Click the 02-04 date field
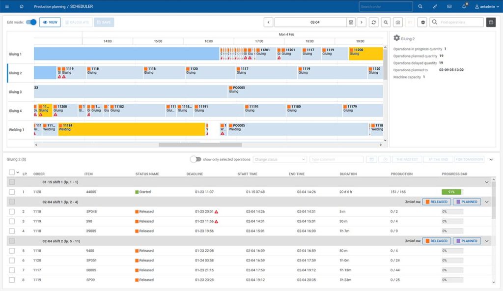The height and width of the screenshot is (291, 503). (310, 22)
